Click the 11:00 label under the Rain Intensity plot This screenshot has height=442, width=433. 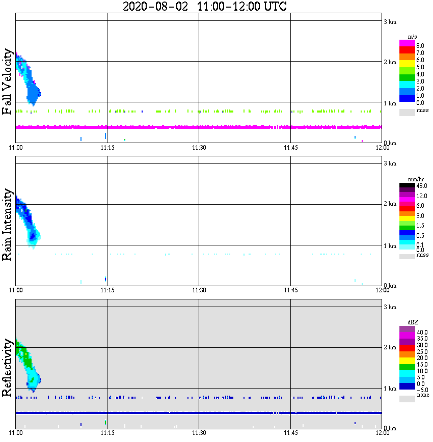(16, 290)
